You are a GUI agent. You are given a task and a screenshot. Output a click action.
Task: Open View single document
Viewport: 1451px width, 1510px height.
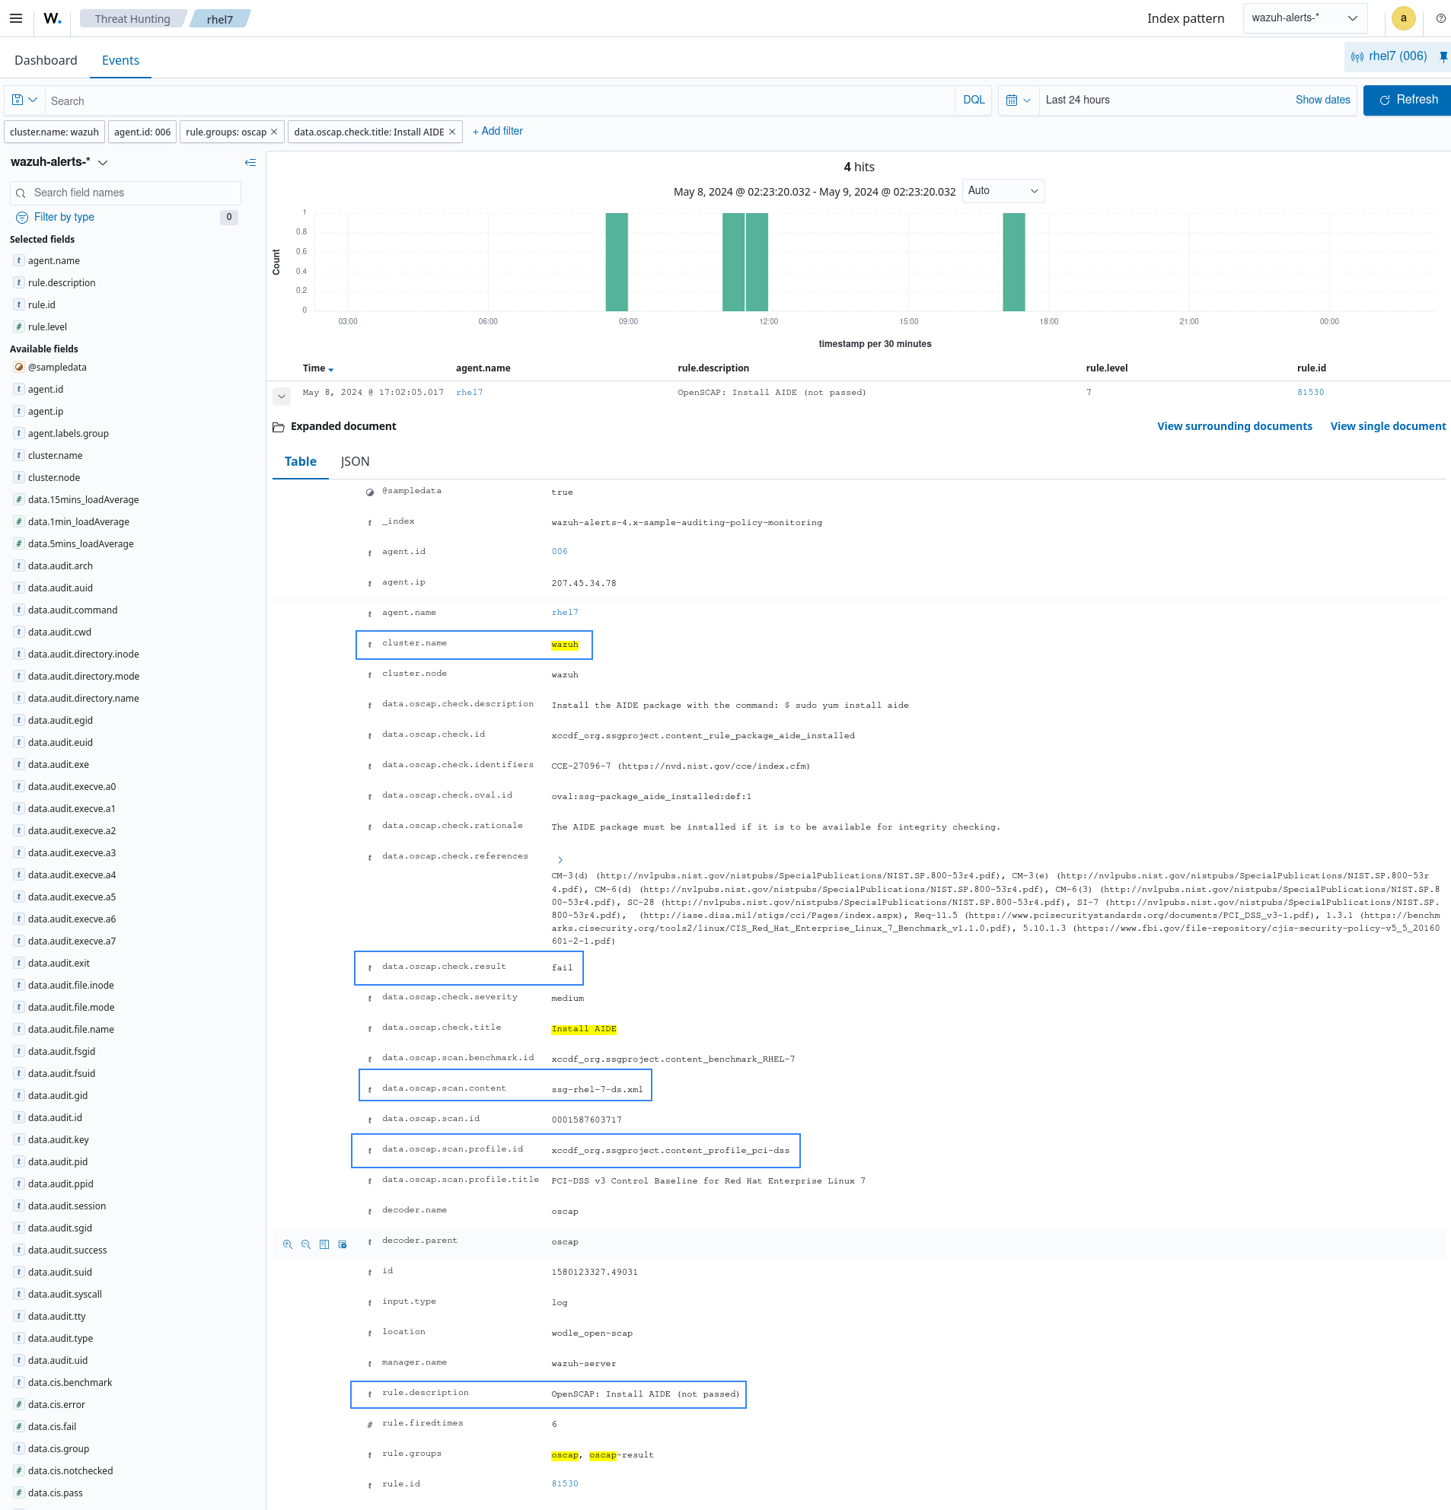(1387, 427)
